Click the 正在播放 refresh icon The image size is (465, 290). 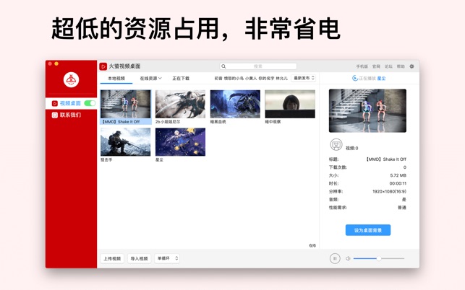(x=354, y=78)
